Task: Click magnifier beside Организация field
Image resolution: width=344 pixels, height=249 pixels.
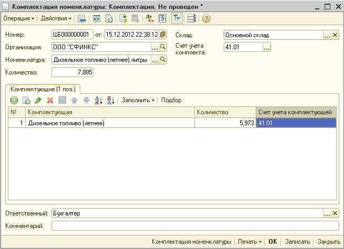Action: 163,47
